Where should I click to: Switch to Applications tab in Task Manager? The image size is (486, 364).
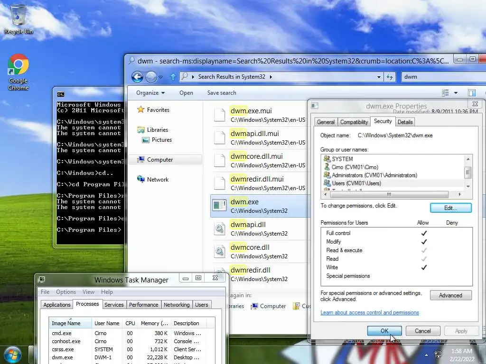coord(57,305)
